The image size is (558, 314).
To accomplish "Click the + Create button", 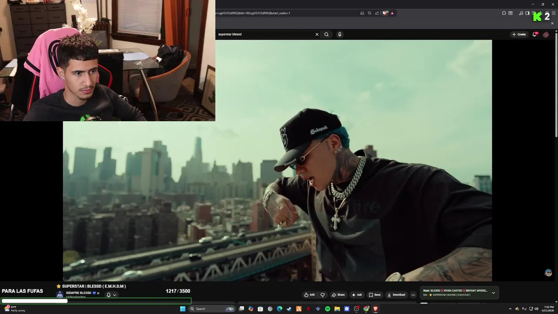I will [x=519, y=34].
